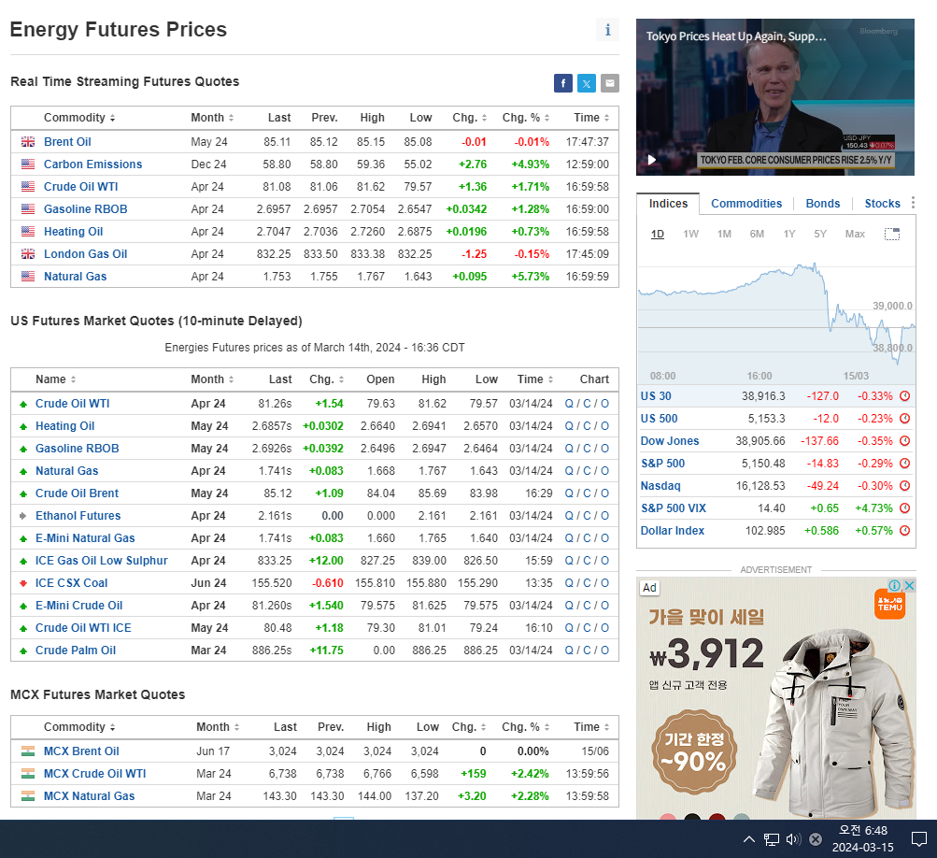Switch to the Commodities tab

[x=746, y=204]
